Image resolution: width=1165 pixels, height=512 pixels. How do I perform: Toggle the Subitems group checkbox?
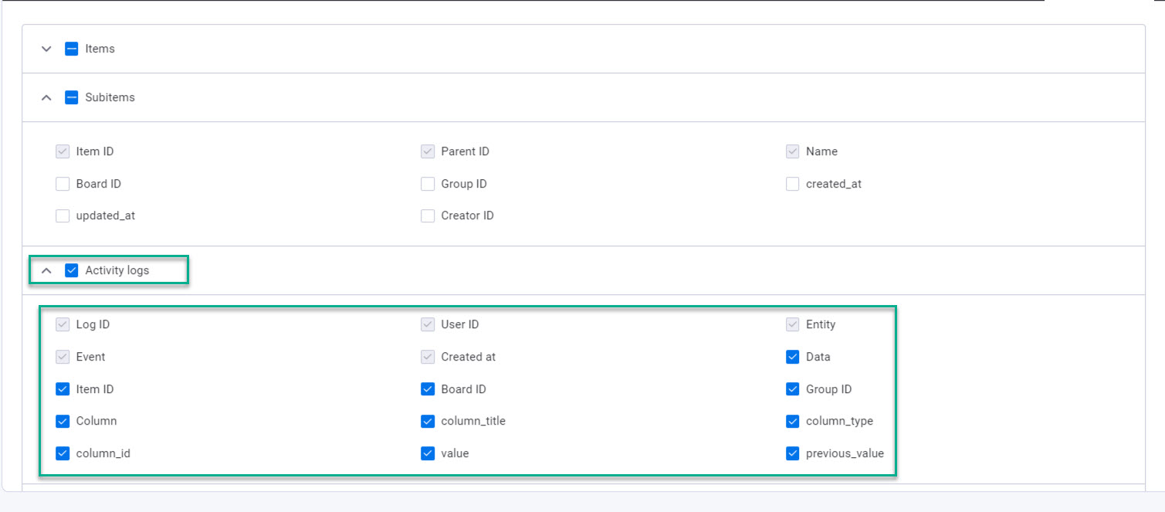72,98
